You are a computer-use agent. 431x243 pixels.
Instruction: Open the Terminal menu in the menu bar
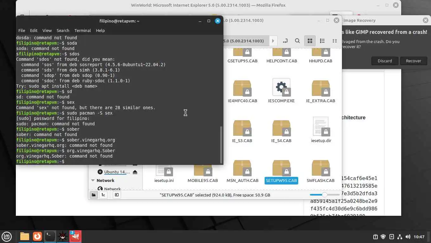(x=83, y=30)
